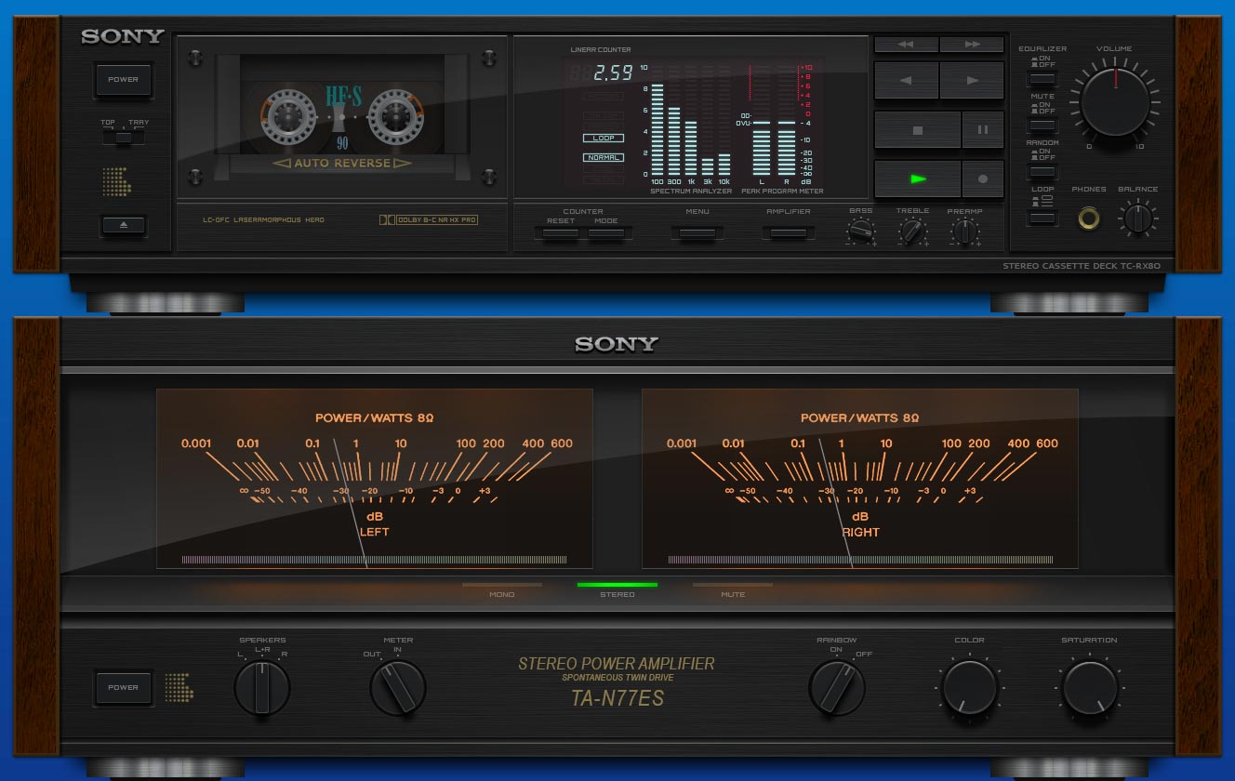This screenshot has width=1235, height=781.
Task: Eject the cassette with the eject button
Action: click(x=124, y=225)
